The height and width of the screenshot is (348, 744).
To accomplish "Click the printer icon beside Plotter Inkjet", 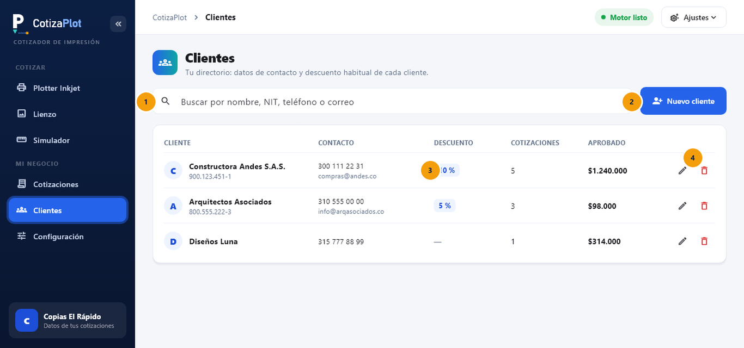I will click(x=22, y=88).
